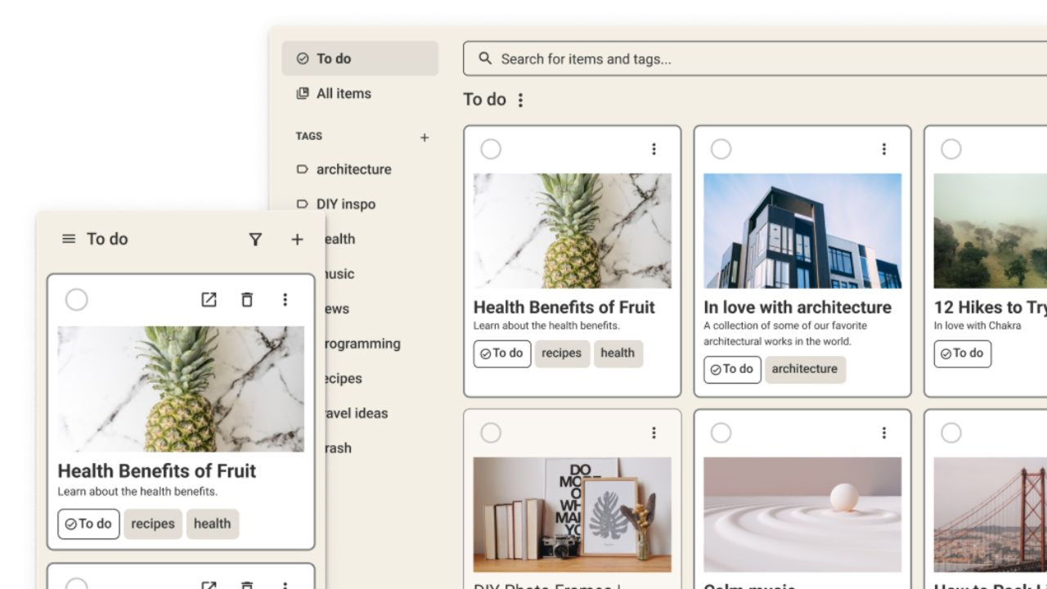Check the circle on the desktop Health Benefits of Fruit card
Screen dimensions: 1047x589
pyautogui.click(x=491, y=149)
